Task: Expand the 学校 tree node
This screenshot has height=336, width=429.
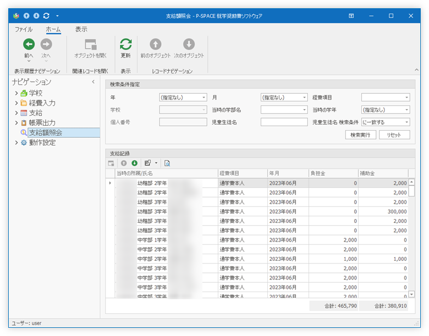Action: point(16,93)
